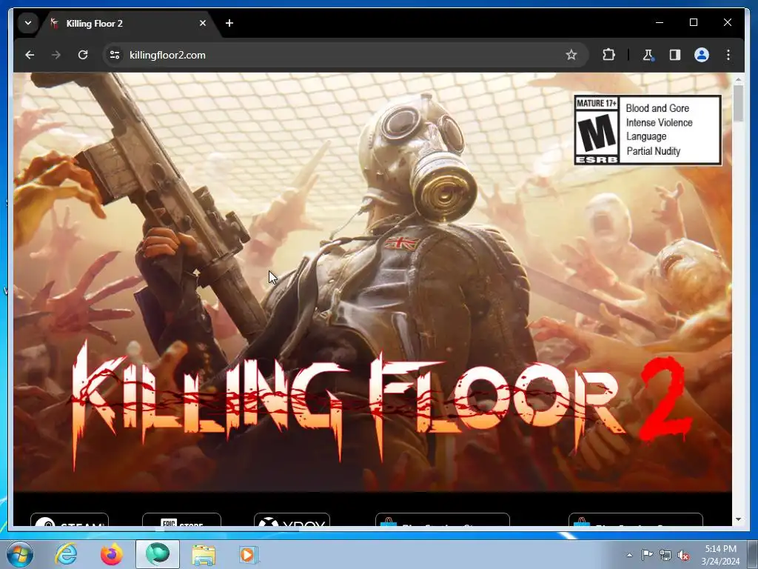Open the Chrome three-dot menu
The image size is (758, 569).
tap(728, 55)
